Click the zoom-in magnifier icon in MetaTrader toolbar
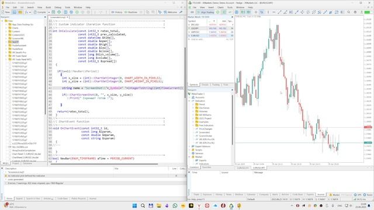The width and height of the screenshot is (374, 210). click(262, 12)
